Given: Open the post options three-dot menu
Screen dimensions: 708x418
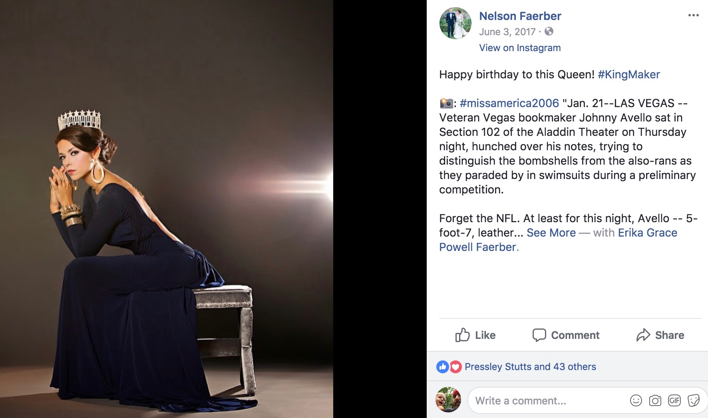Looking at the screenshot, I should tap(693, 15).
